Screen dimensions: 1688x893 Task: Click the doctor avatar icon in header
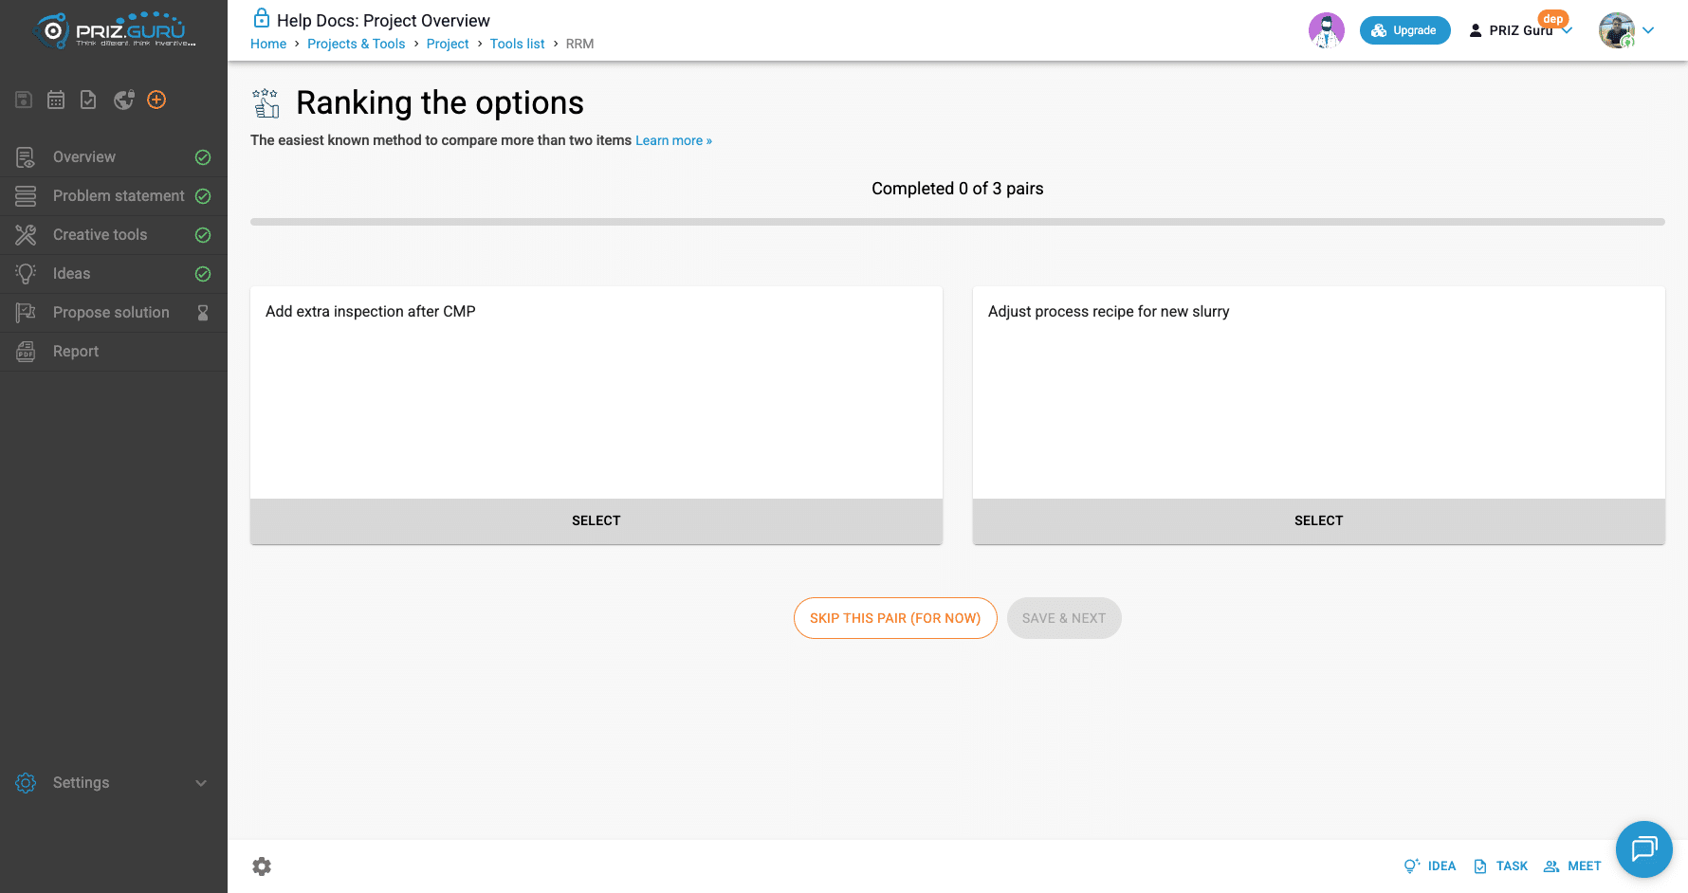1327,30
